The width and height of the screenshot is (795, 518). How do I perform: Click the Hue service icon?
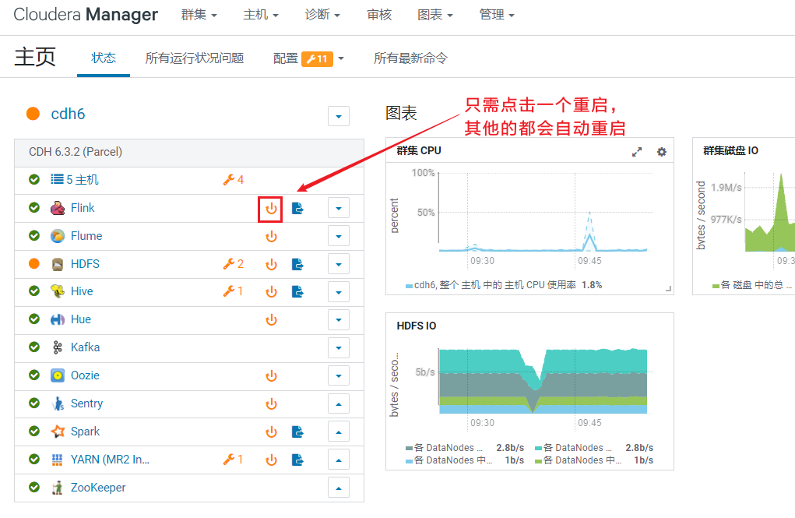pyautogui.click(x=58, y=319)
